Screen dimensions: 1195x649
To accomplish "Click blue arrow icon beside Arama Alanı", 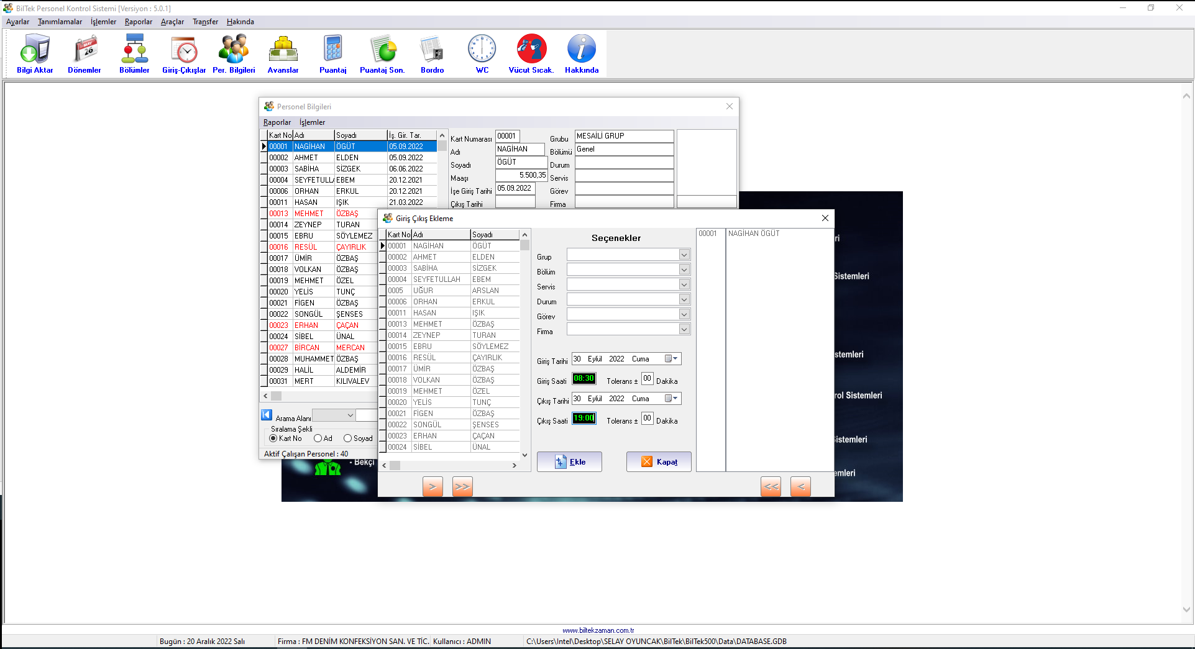I will (267, 415).
